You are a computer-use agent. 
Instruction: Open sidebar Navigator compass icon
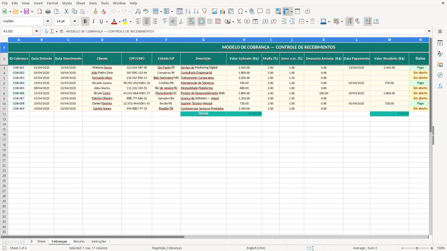[x=440, y=75]
